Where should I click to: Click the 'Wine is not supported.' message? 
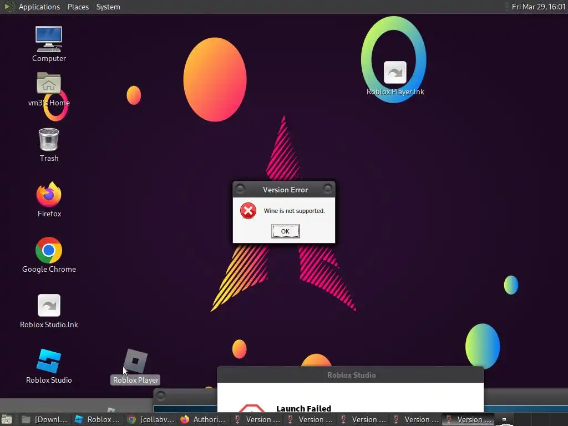click(x=294, y=211)
